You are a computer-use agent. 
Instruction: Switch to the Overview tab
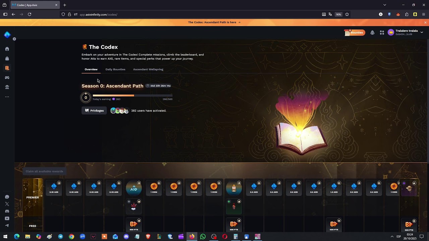pos(91,69)
